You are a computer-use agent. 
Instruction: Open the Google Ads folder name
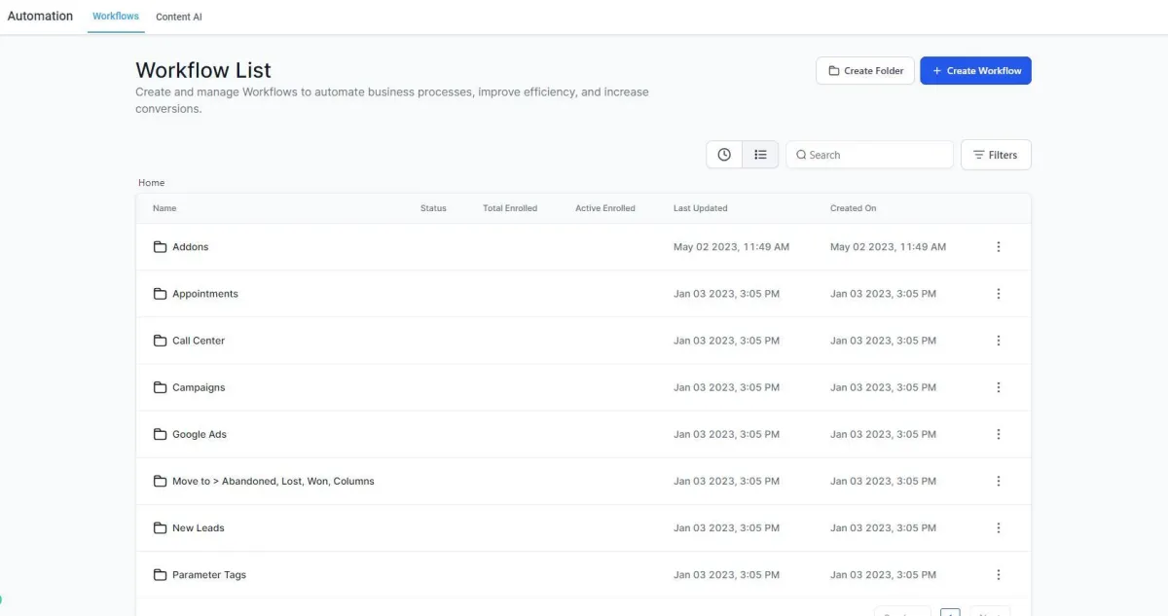200,434
